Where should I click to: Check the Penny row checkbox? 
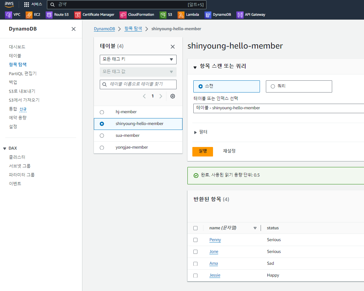point(196,240)
